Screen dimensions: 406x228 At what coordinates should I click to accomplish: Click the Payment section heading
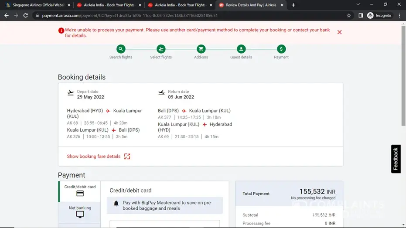coord(72,175)
